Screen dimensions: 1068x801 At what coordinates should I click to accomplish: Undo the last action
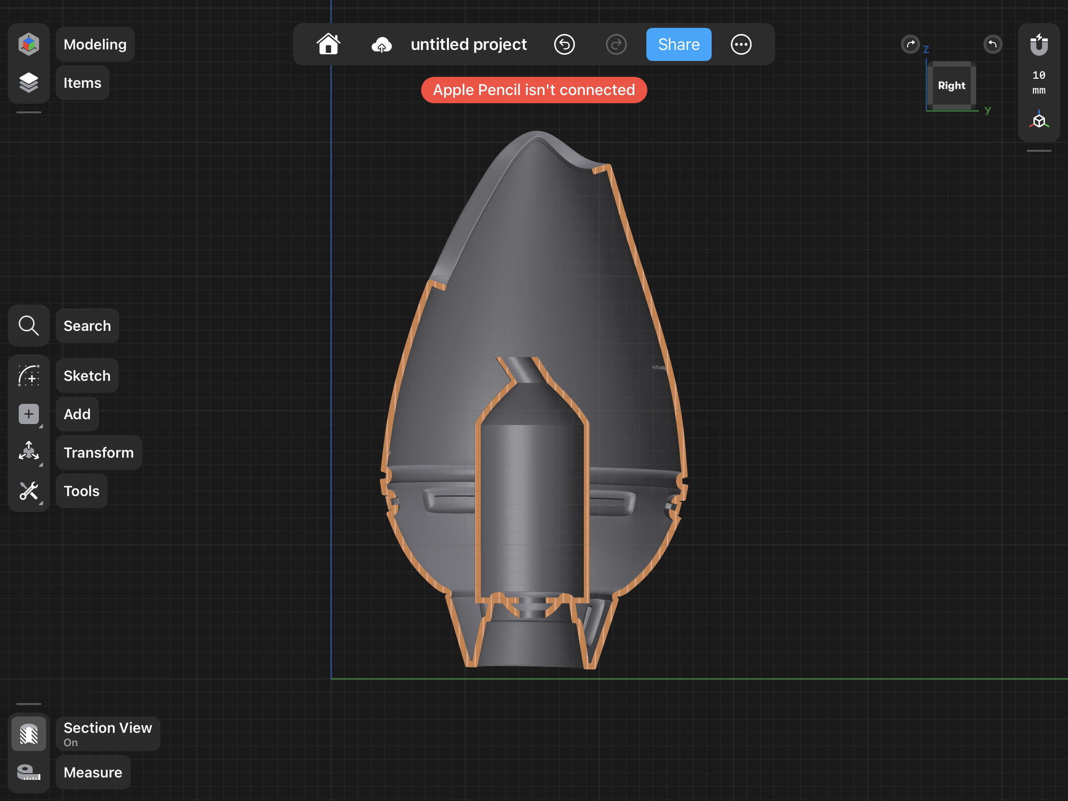coord(564,44)
